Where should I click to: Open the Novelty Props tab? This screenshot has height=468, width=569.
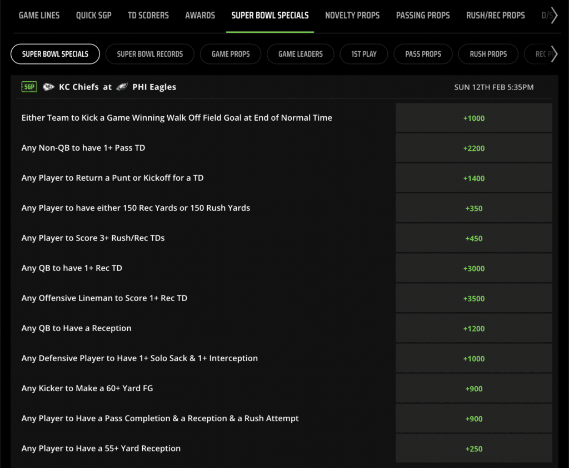tap(352, 15)
